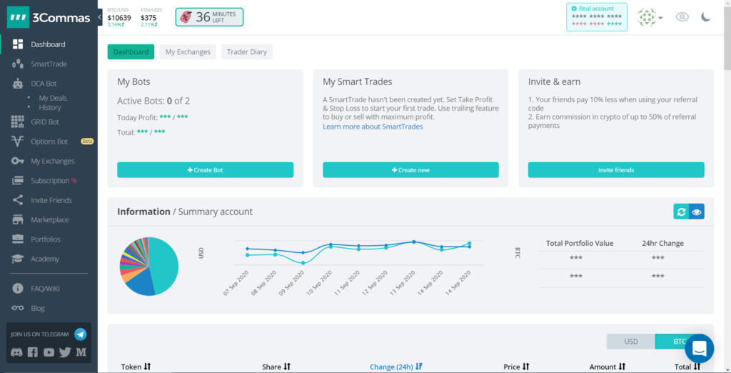Refresh the summary account information
The image size is (731, 373).
[681, 212]
